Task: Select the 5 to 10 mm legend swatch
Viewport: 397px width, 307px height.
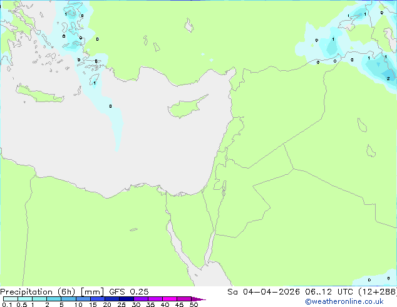Action: [68, 299]
